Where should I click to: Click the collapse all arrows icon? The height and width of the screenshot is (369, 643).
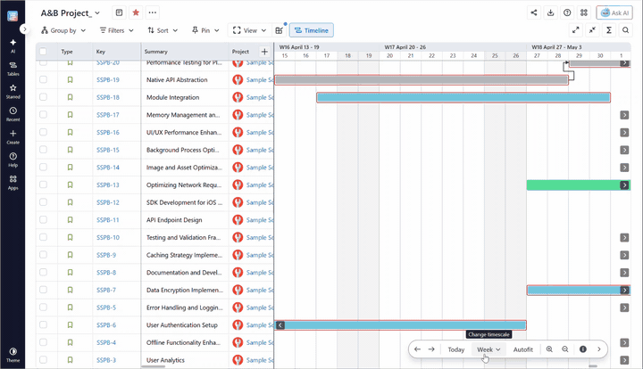coord(593,30)
